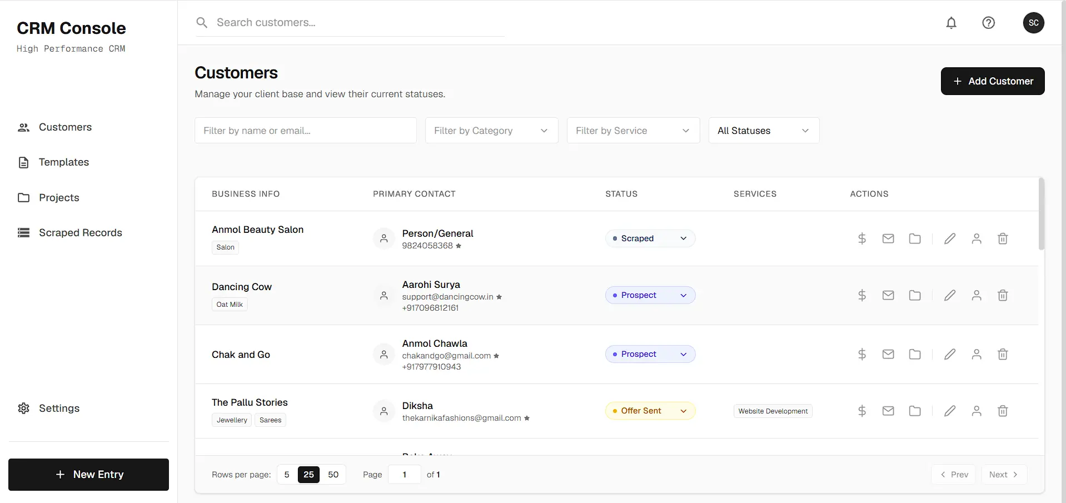Click envelope icon in Dancing Cow row
This screenshot has width=1066, height=503.
888,295
